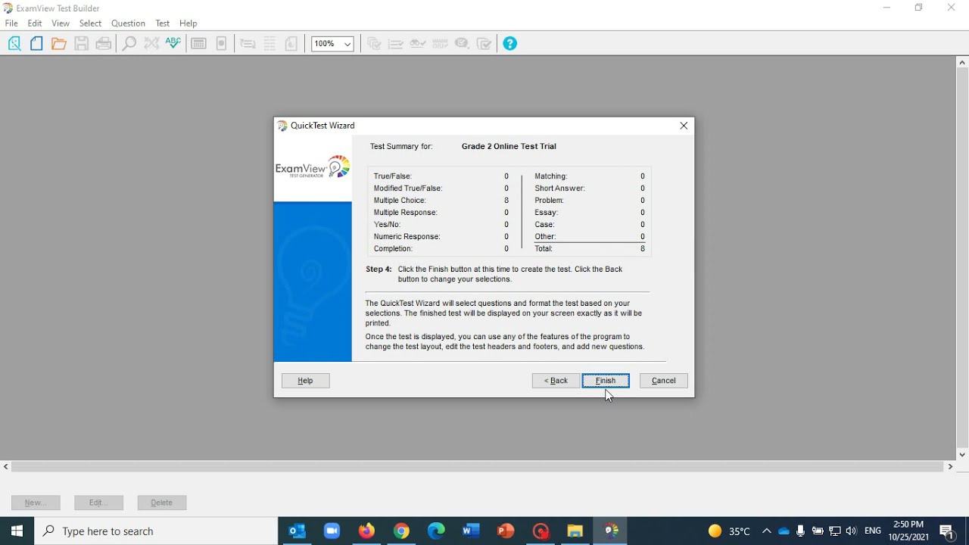The image size is (969, 545).
Task: Click the Delete button at bottom
Action: click(162, 503)
